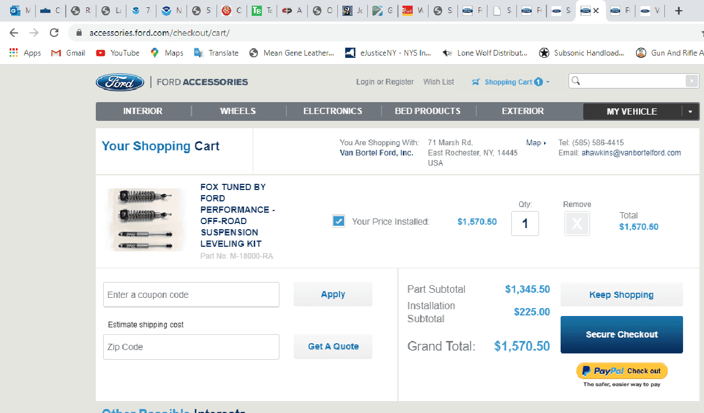Click the Van Bortel Ford, Inc. dealer link
704x413 pixels.
[x=376, y=153]
